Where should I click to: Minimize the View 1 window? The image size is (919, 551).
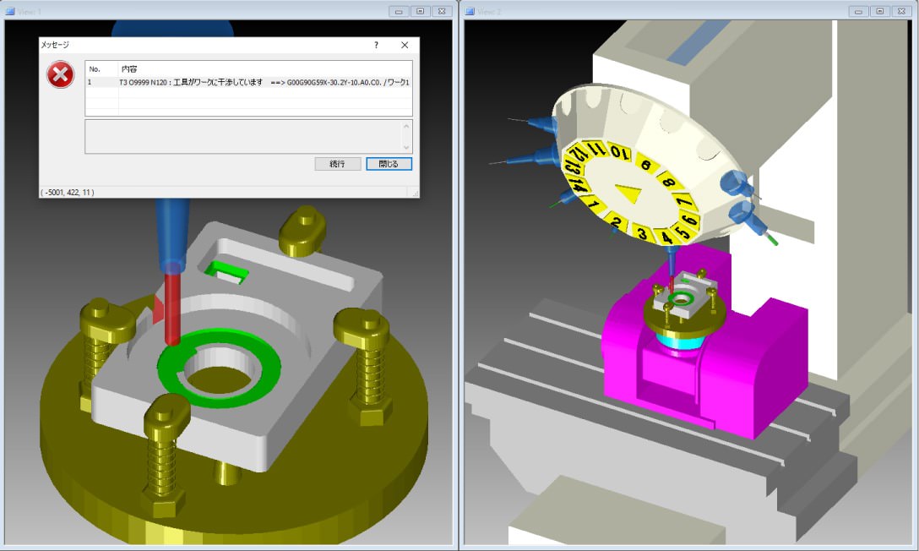click(x=400, y=12)
